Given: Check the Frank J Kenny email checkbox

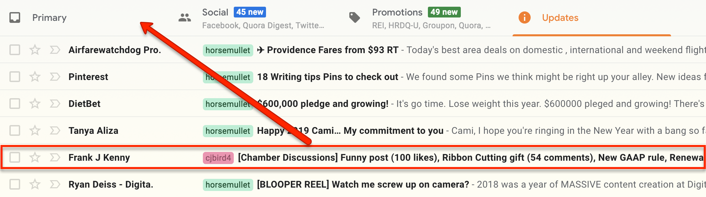Looking at the screenshot, I should pyautogui.click(x=15, y=157).
